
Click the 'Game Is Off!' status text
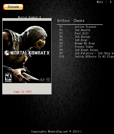click(x=23, y=92)
